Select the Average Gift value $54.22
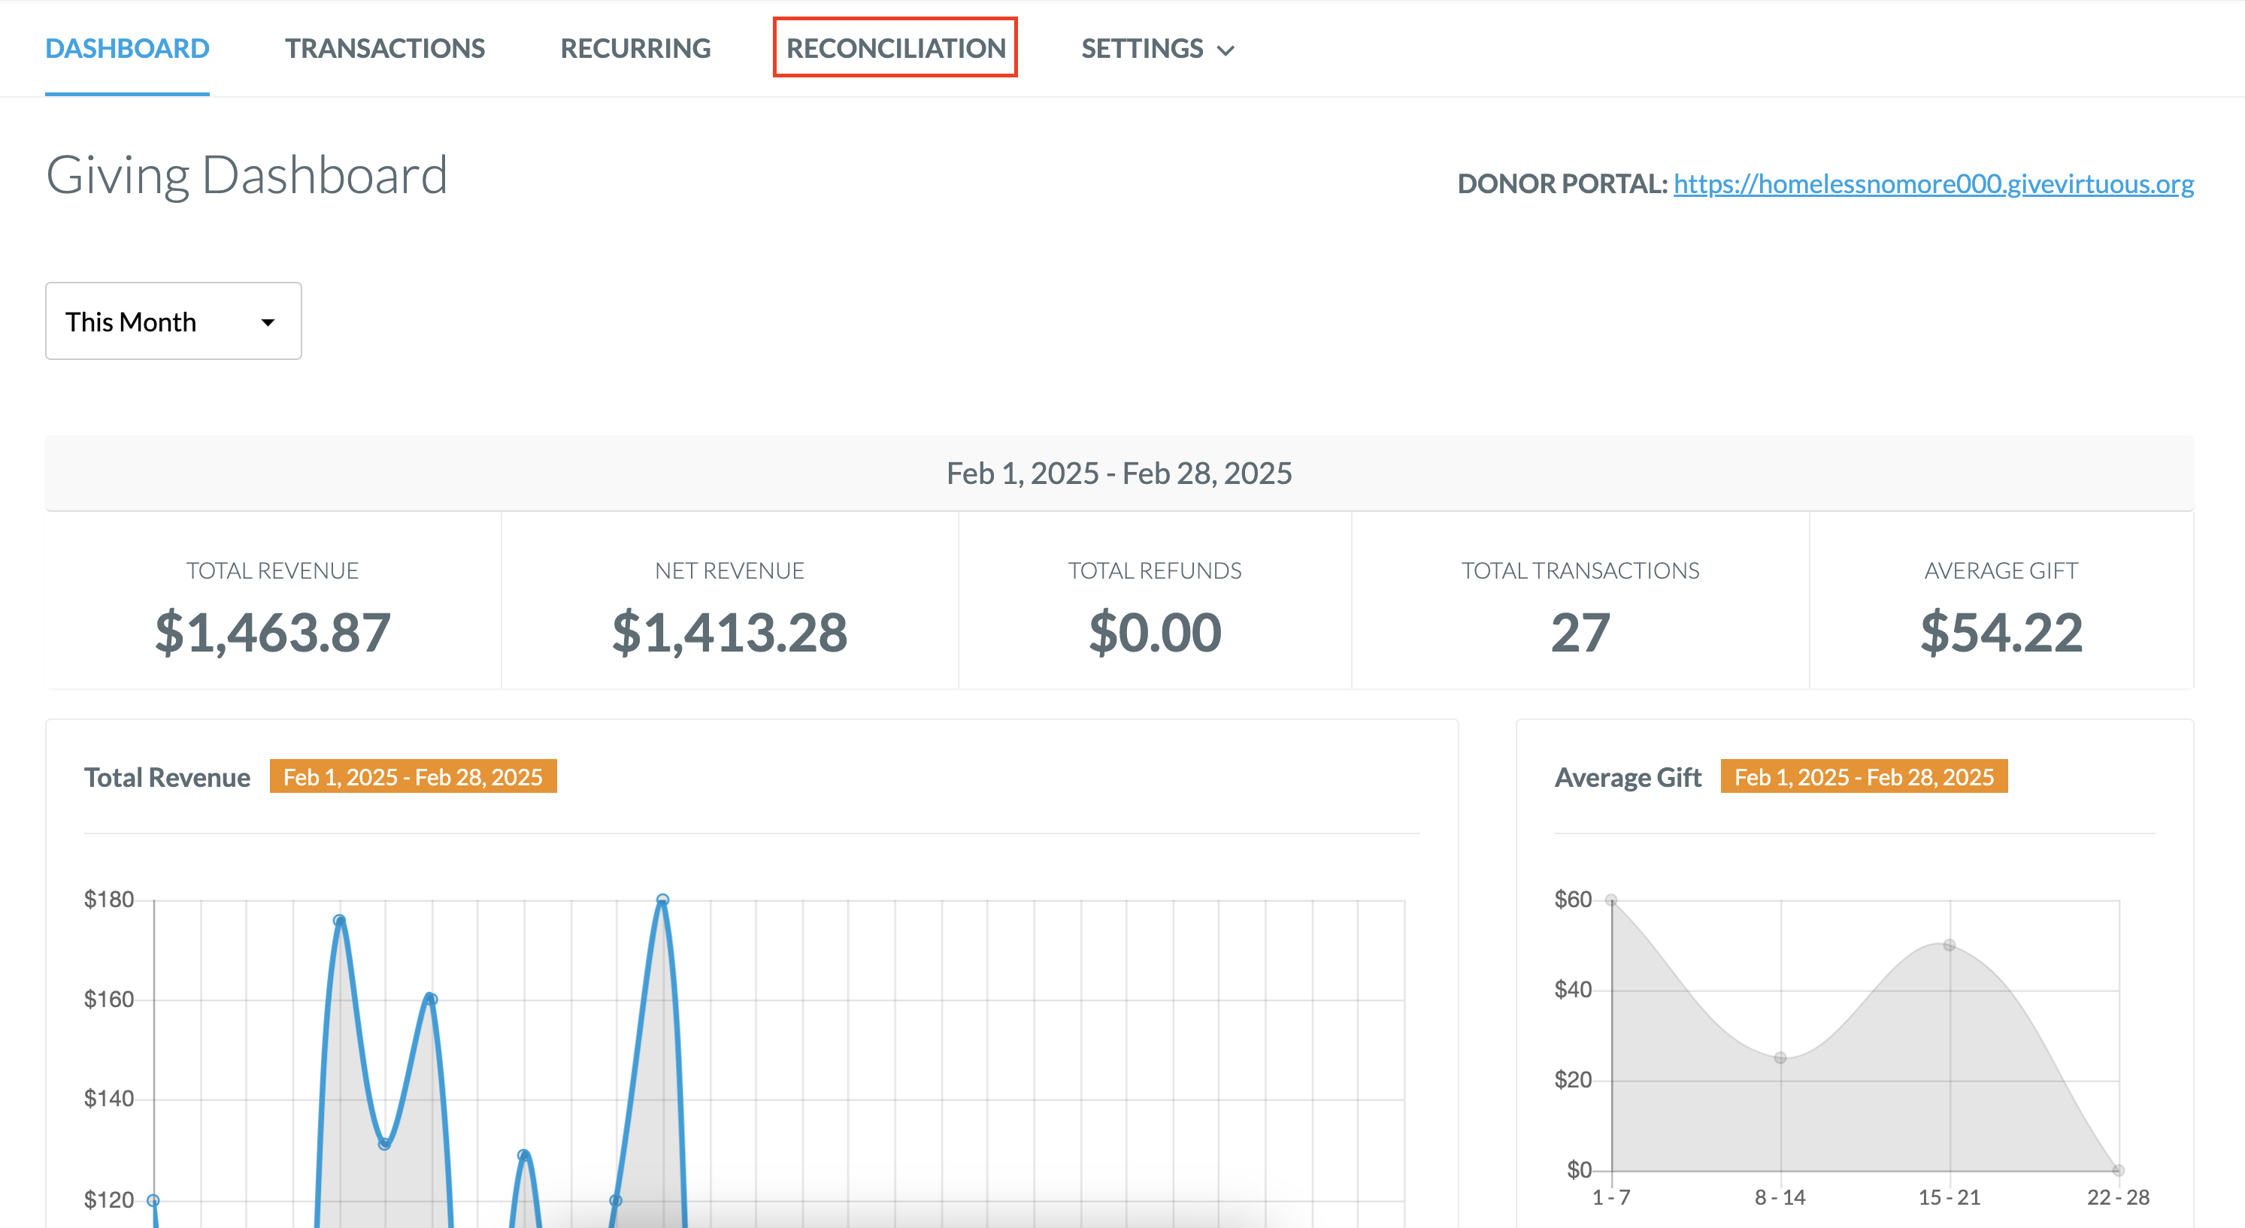The height and width of the screenshot is (1228, 2245). pos(2001,632)
